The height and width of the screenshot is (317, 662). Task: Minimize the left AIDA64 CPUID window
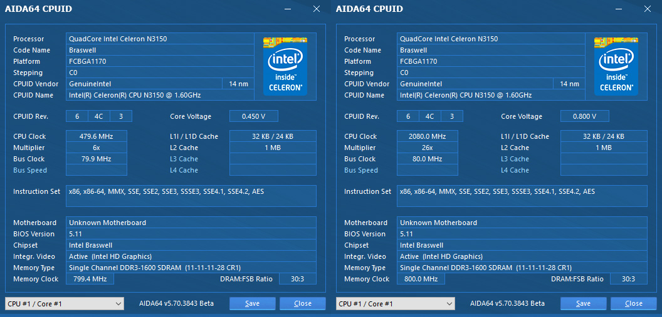click(288, 9)
